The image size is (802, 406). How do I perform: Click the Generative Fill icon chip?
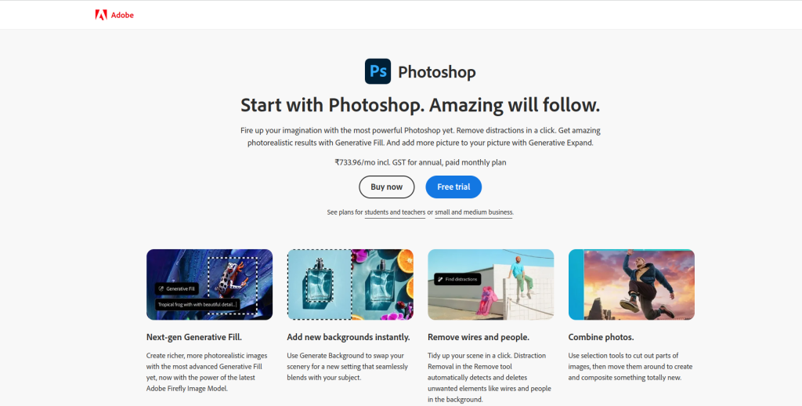click(x=176, y=288)
